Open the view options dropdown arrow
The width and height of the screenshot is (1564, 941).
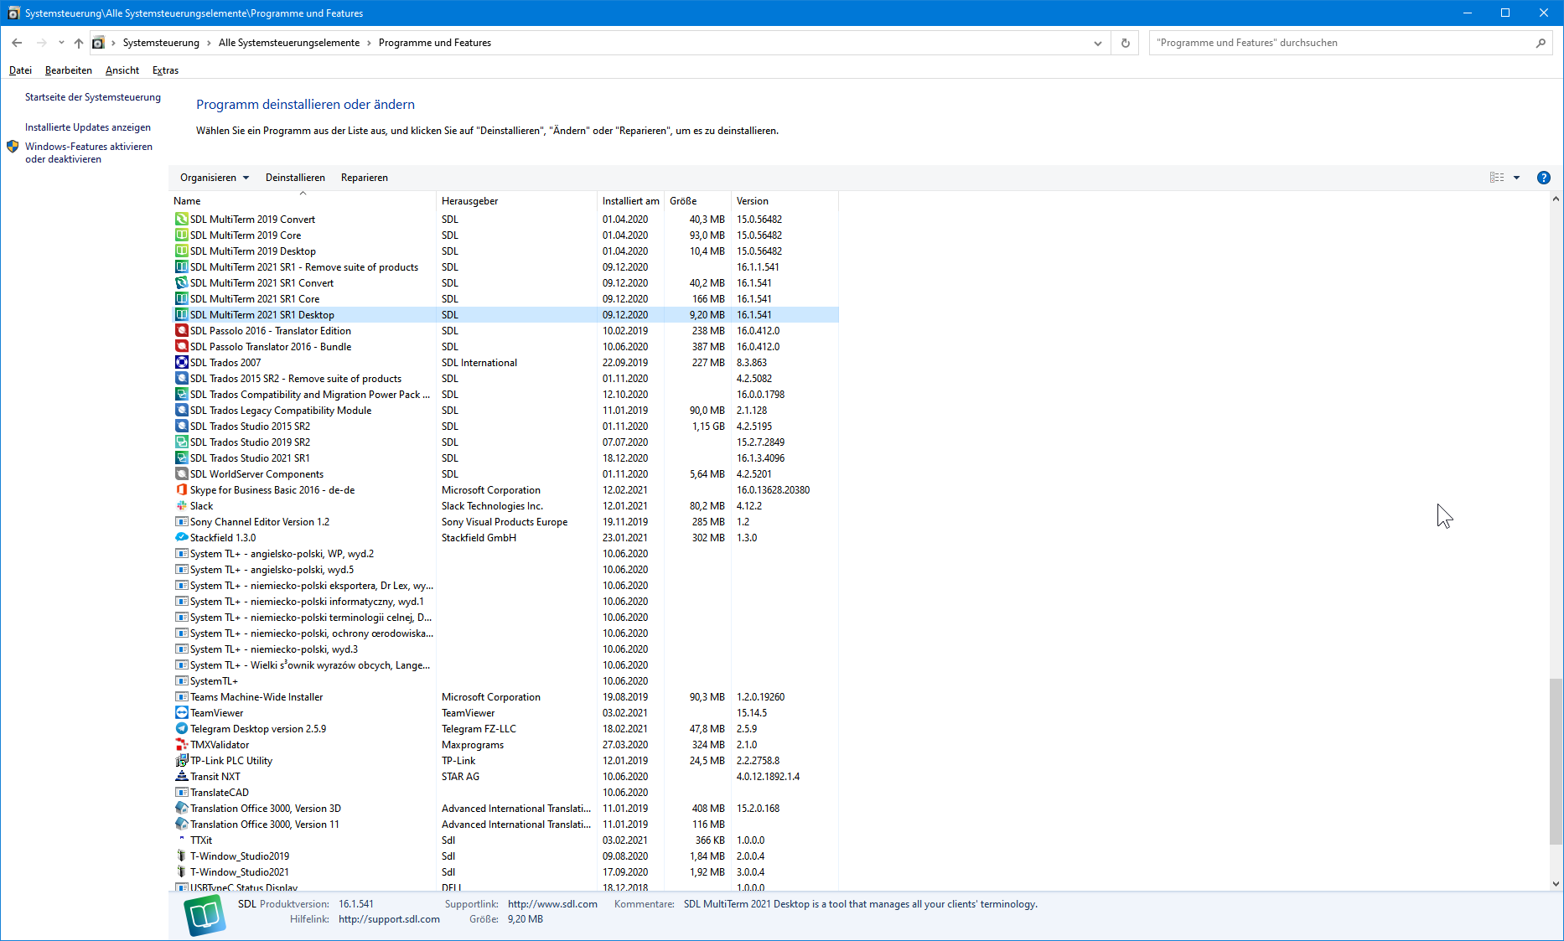point(1516,178)
